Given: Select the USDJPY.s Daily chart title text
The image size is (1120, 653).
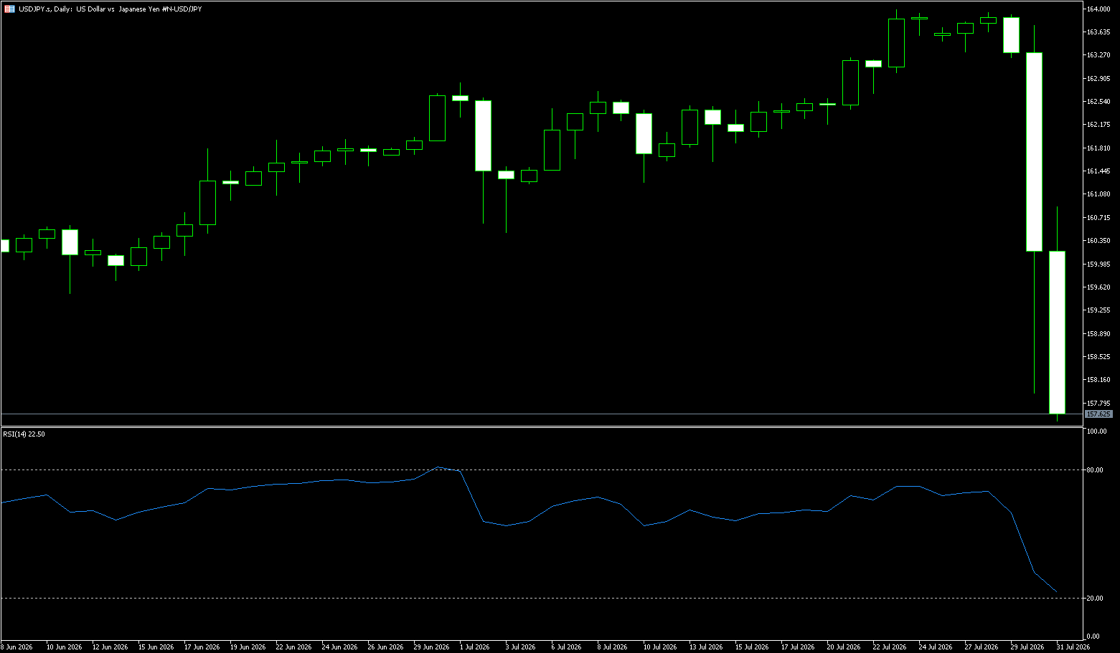Looking at the screenshot, I should click(x=110, y=9).
